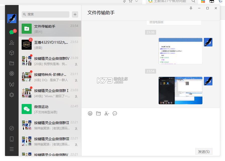Click the green 微信运动 WeChat avatar
Viewport: 225px width, 161px height.
point(27,109)
